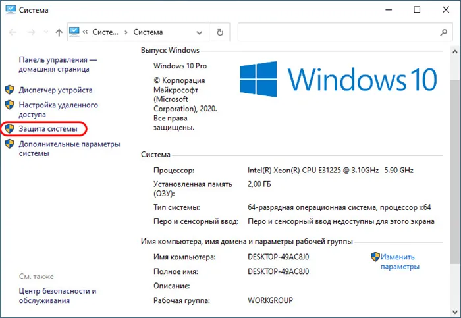Click the scrollbar down arrow
This screenshot has width=461, height=318.
pos(454,311)
